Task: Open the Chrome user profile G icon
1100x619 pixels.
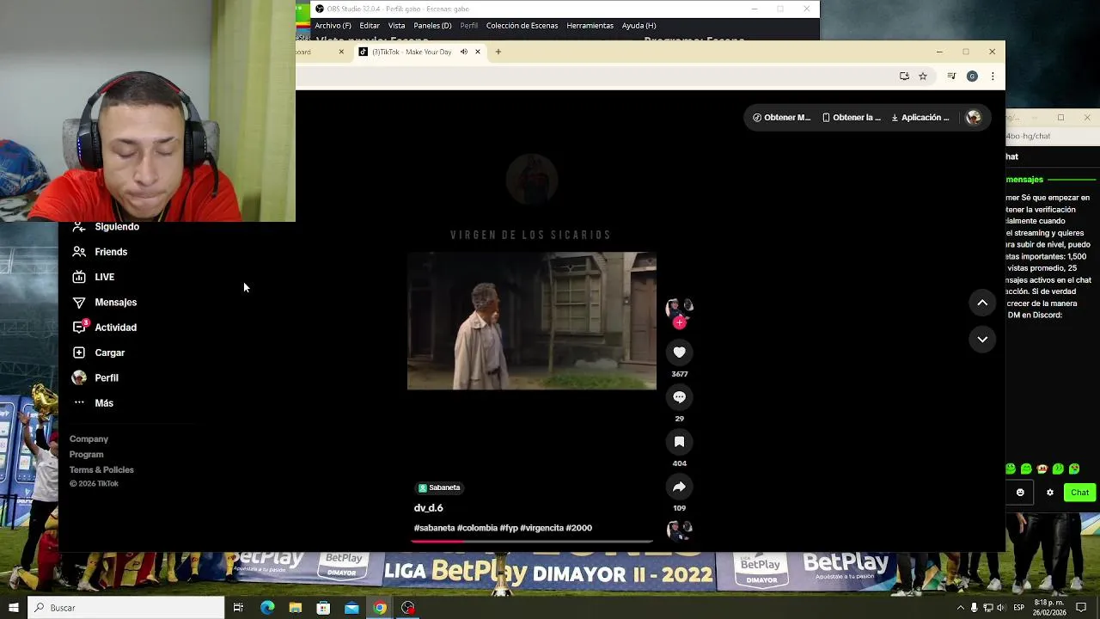Action: pos(972,77)
